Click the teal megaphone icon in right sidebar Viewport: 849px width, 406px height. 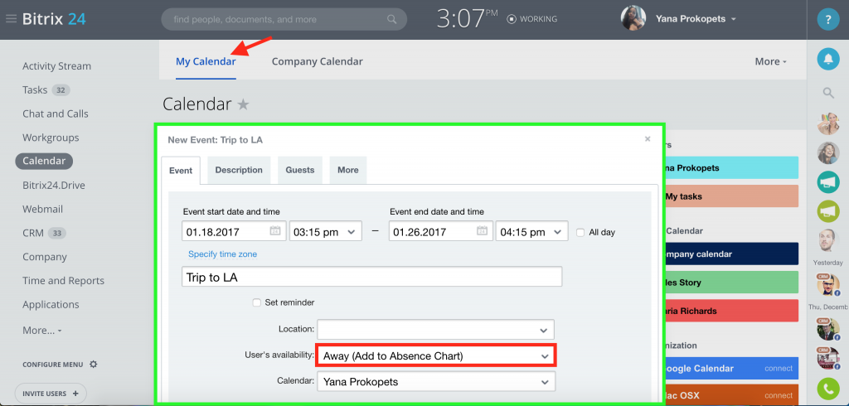828,182
